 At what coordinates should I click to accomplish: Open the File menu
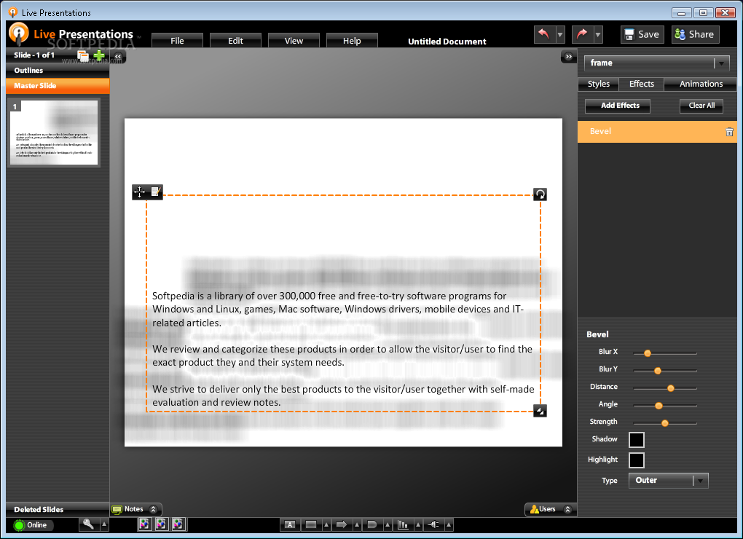177,41
